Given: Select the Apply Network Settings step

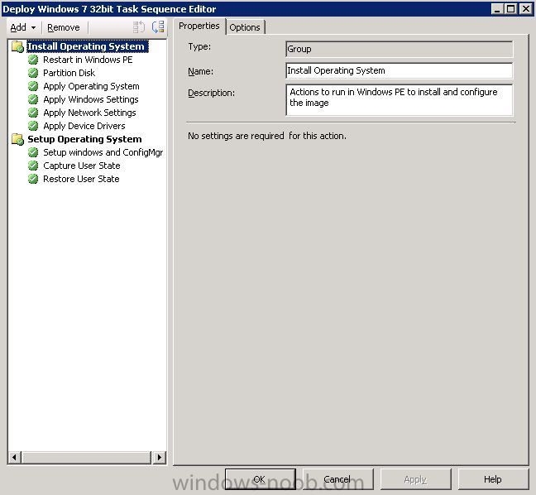Looking at the screenshot, I should [x=89, y=113].
